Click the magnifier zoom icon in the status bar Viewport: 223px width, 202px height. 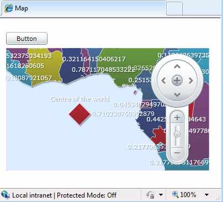pos(175,194)
